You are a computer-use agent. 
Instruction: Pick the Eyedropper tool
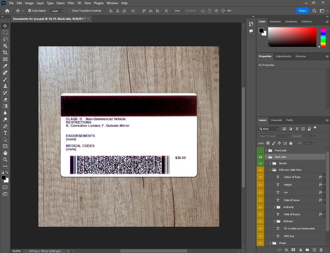[x=5, y=66]
